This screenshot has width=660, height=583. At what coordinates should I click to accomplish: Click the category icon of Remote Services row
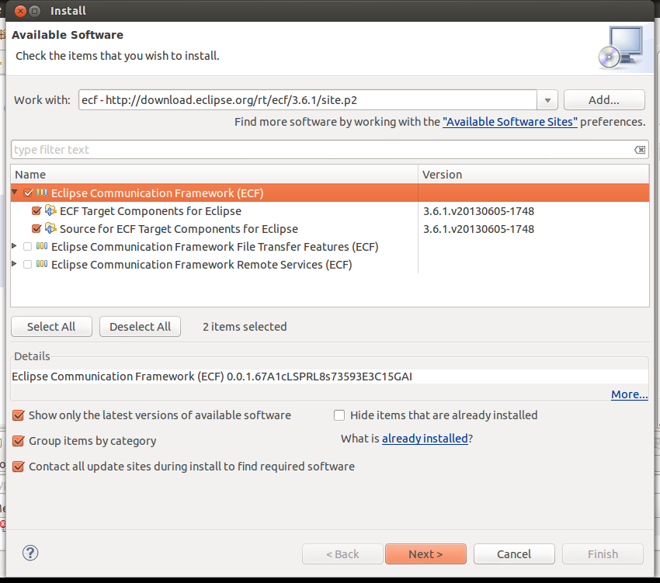point(42,265)
